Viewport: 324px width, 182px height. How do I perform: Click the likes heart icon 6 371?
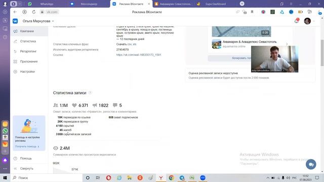tap(74, 105)
